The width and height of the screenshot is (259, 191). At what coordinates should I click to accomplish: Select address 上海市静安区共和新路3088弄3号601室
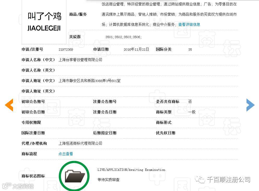point(89,81)
